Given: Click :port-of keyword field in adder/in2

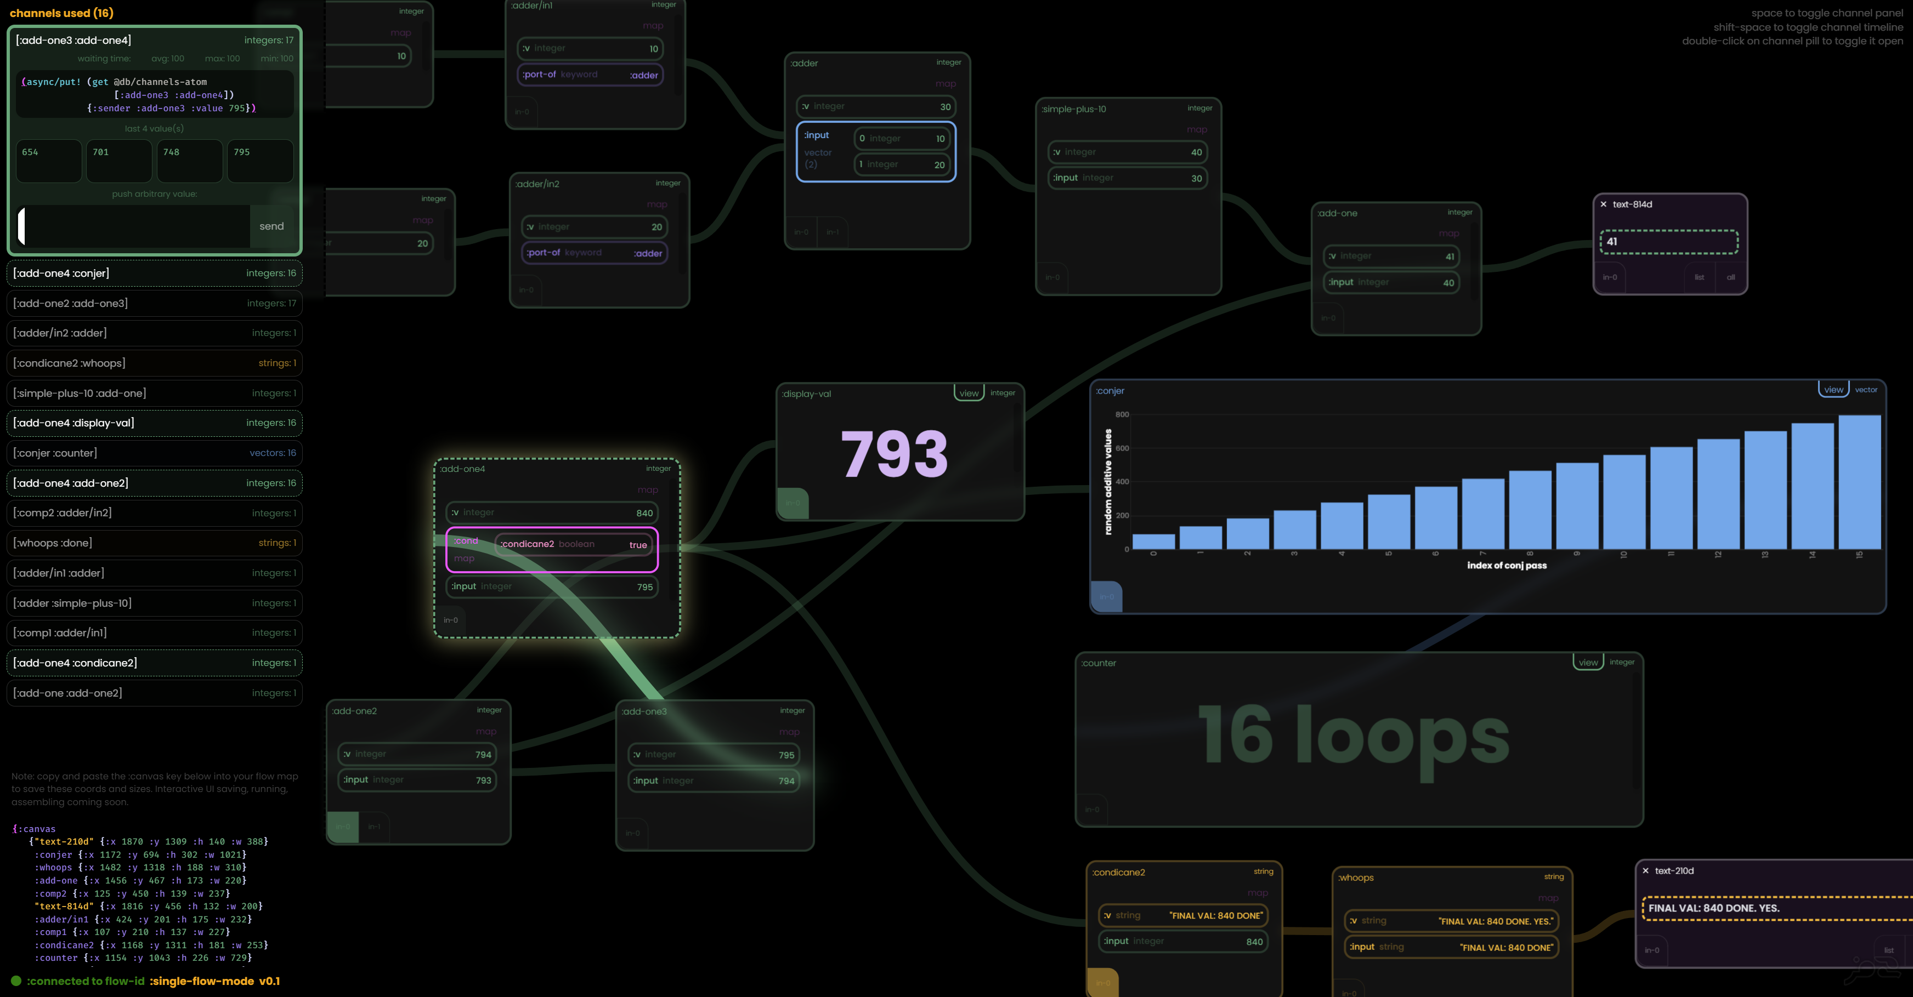Looking at the screenshot, I should 592,252.
